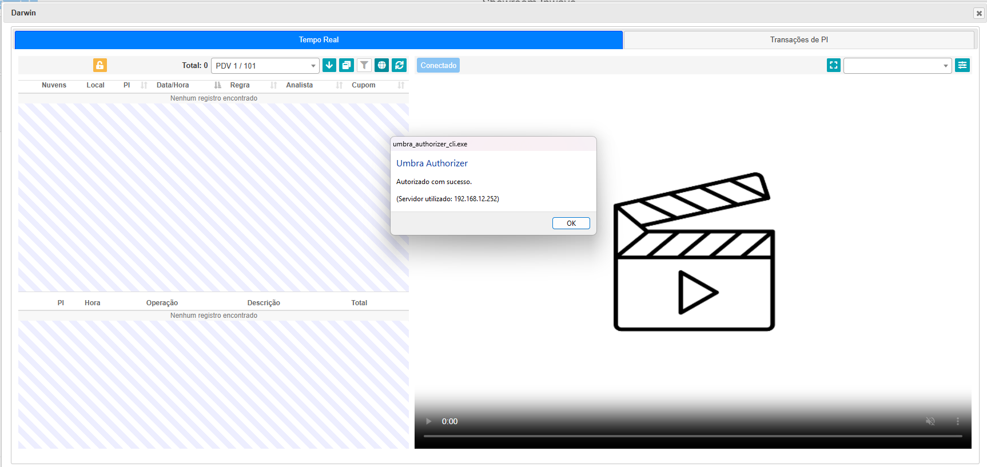The width and height of the screenshot is (987, 467).
Task: Click the stacked windows copy icon
Action: point(347,65)
